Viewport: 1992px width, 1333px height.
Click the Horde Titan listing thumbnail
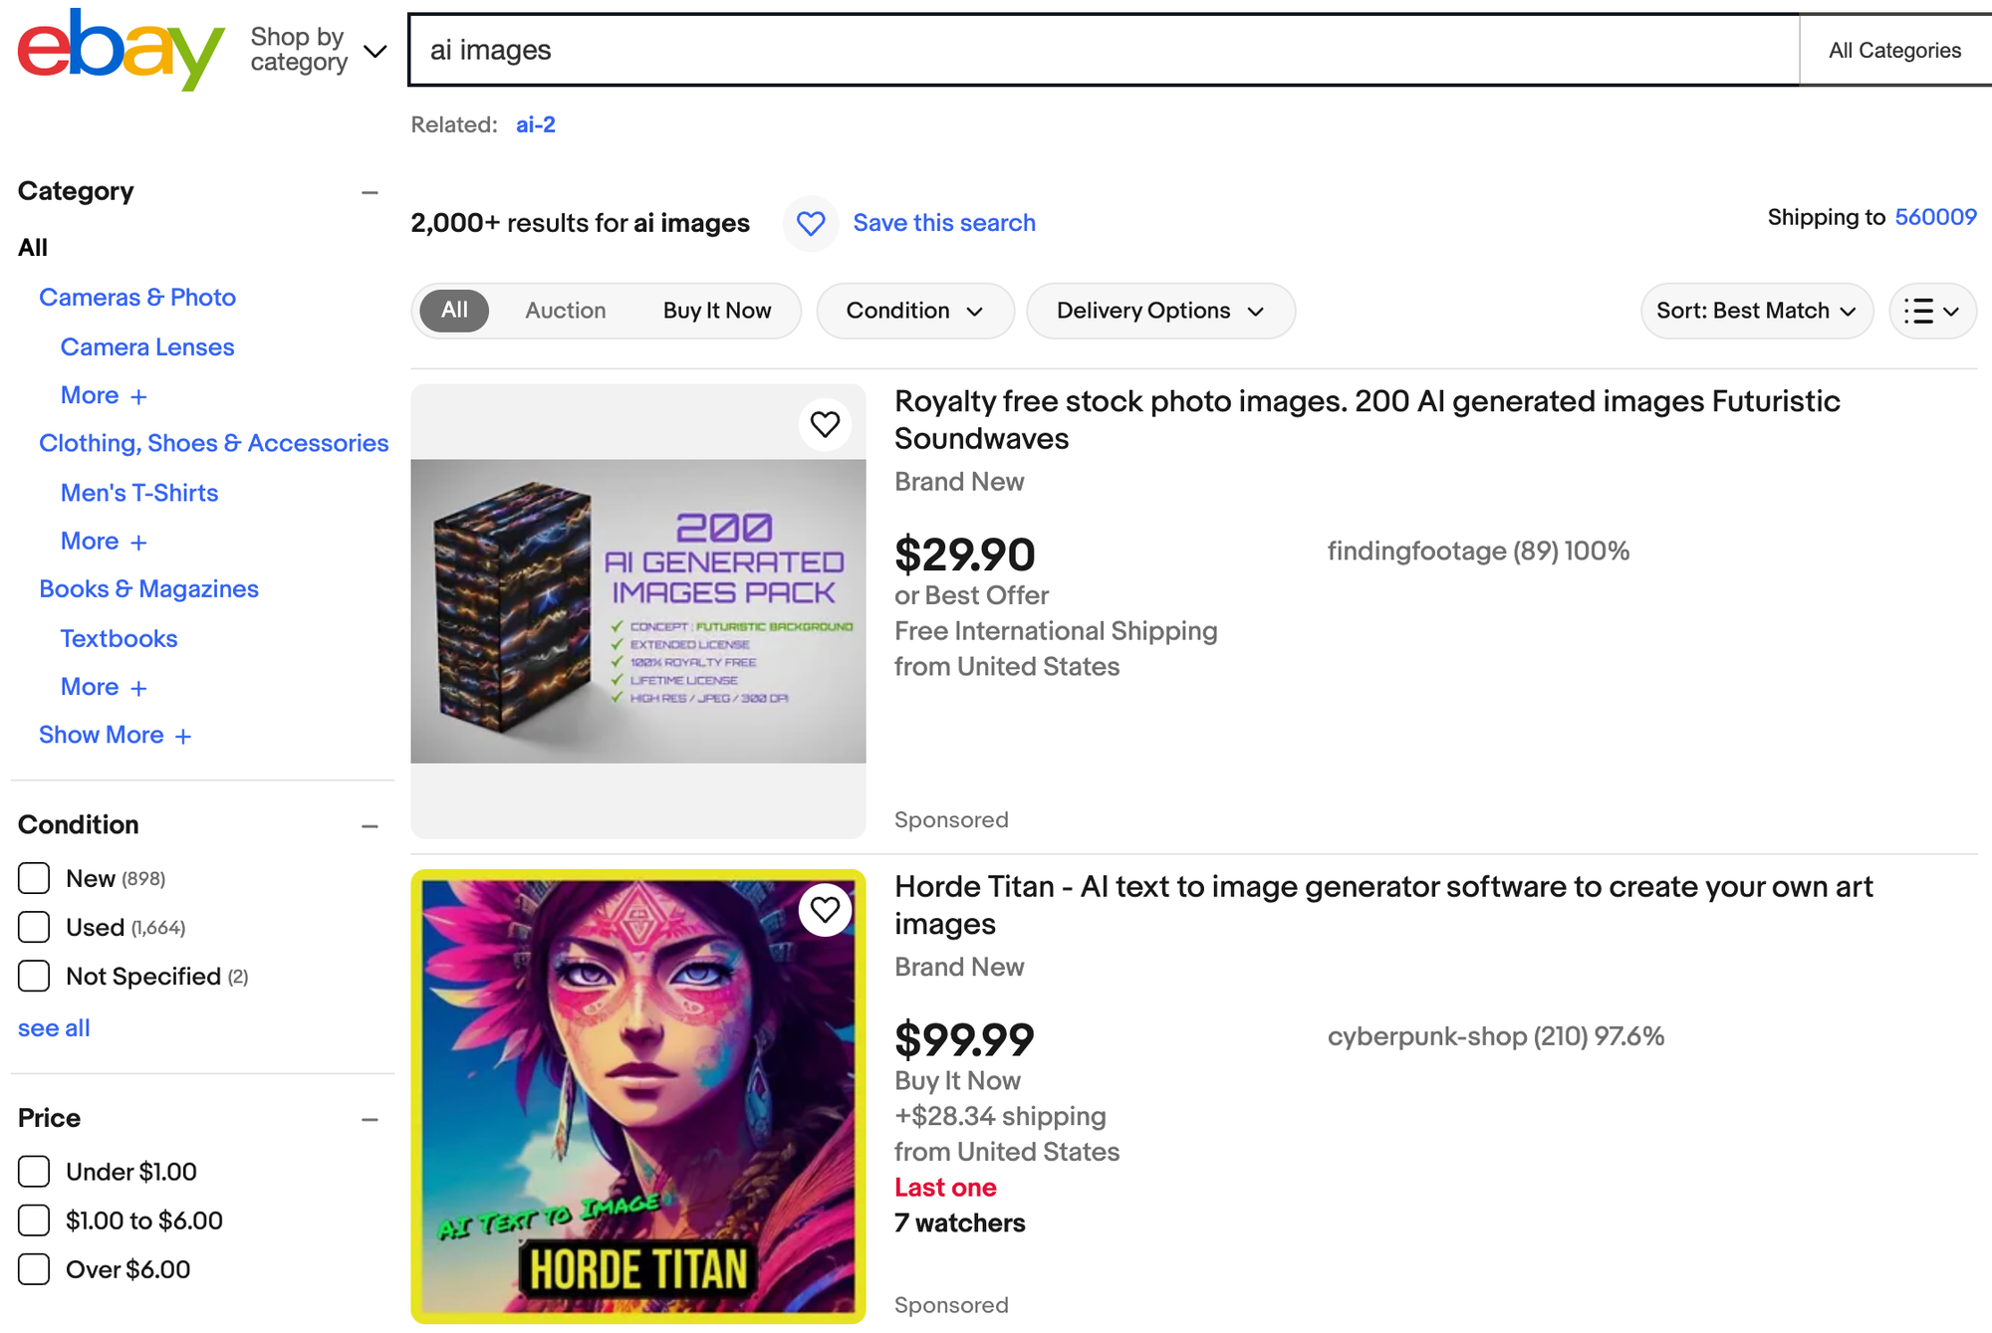pyautogui.click(x=637, y=1095)
